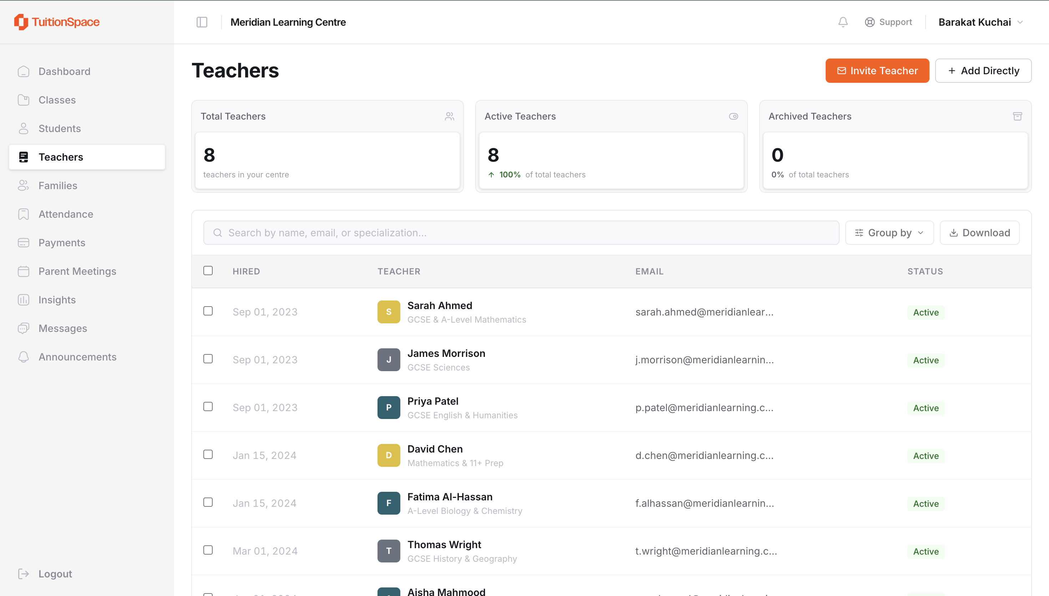1049x596 pixels.
Task: Select Thomas Wright's row checkbox
Action: (x=208, y=550)
